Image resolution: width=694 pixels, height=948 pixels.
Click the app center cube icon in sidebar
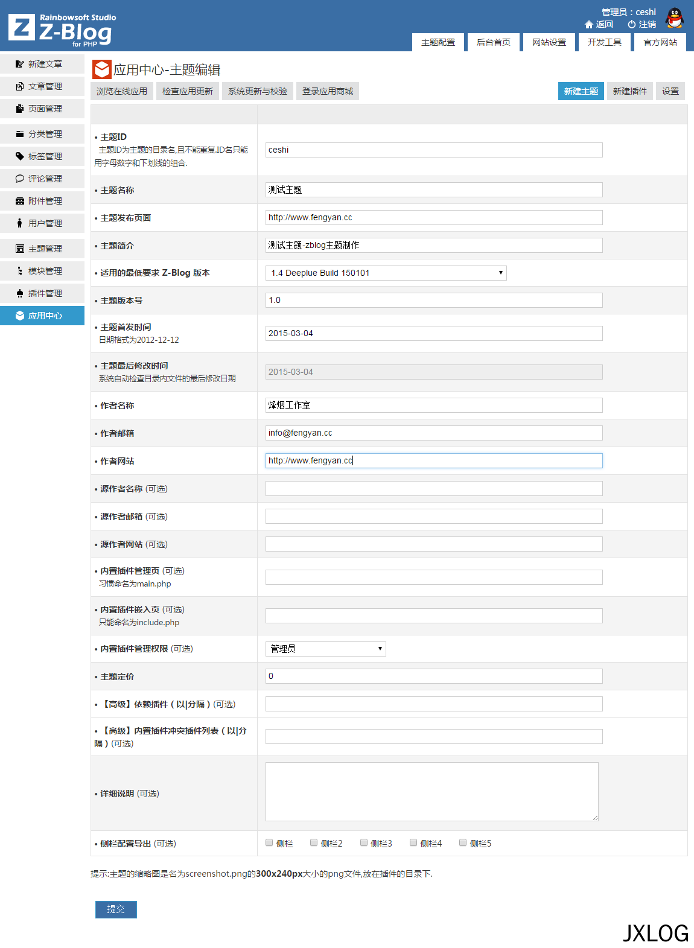(20, 316)
